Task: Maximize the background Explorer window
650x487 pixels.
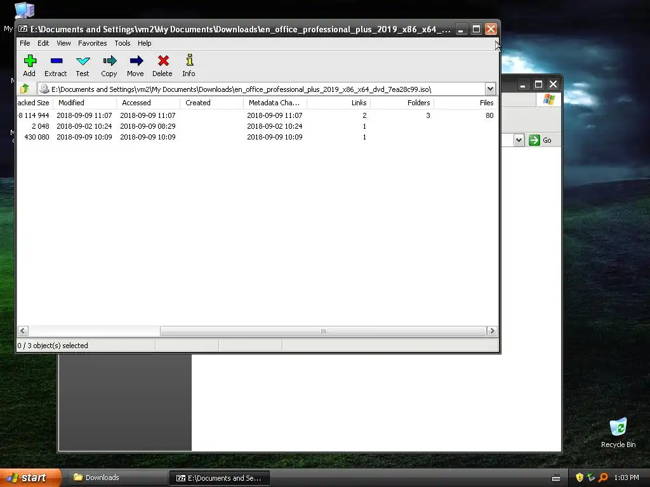Action: click(x=538, y=84)
